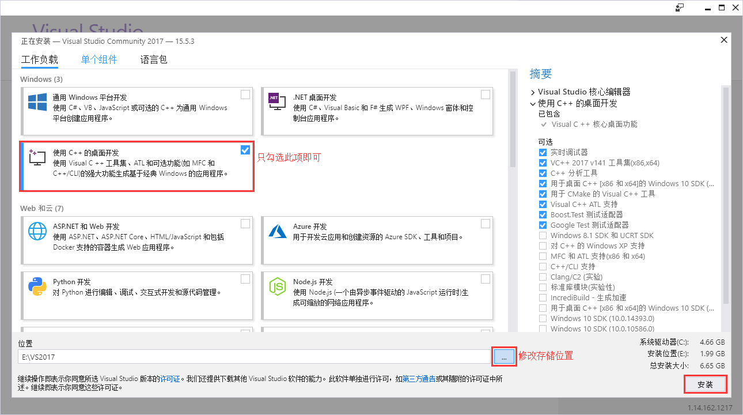Open the 许可证 link

[x=171, y=379]
